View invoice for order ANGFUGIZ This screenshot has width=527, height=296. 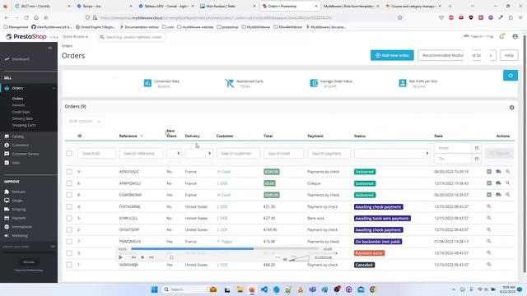click(489, 172)
